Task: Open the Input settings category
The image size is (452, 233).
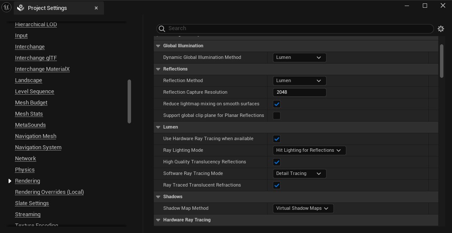Action: point(21,36)
